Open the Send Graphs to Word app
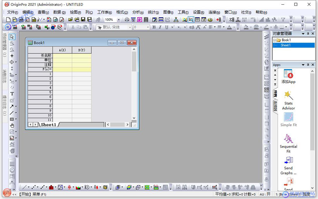318x199 pixels. [288, 166]
